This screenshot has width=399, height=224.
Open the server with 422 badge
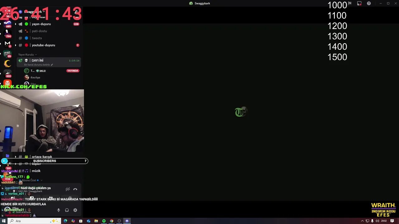[x=8, y=73]
